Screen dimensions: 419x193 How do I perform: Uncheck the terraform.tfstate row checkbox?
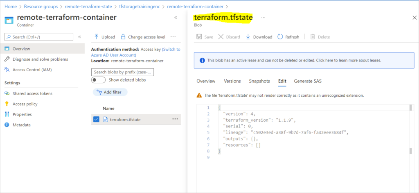(x=96, y=119)
